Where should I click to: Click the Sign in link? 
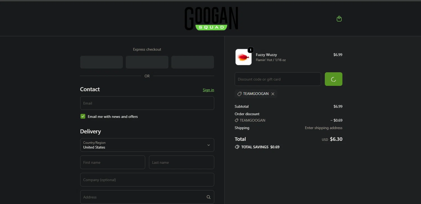(208, 90)
